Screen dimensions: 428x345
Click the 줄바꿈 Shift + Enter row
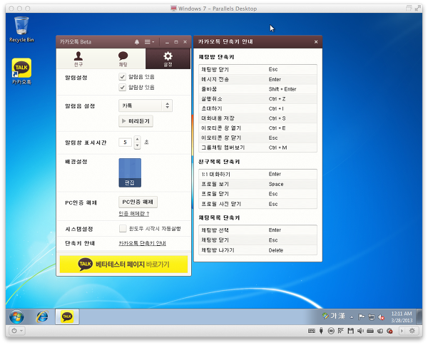coord(258,89)
